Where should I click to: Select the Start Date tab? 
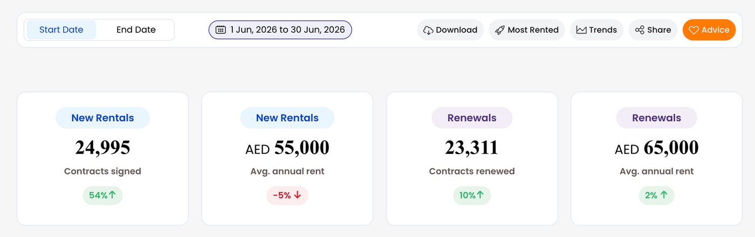click(x=61, y=30)
